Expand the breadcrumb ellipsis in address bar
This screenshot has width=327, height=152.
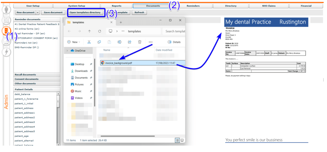tap(123, 31)
